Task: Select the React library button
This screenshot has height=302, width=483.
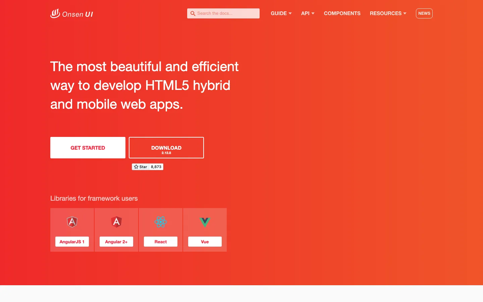Action: [x=161, y=242]
